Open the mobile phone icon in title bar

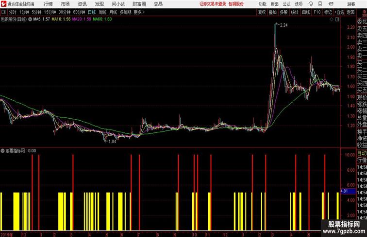320,4
